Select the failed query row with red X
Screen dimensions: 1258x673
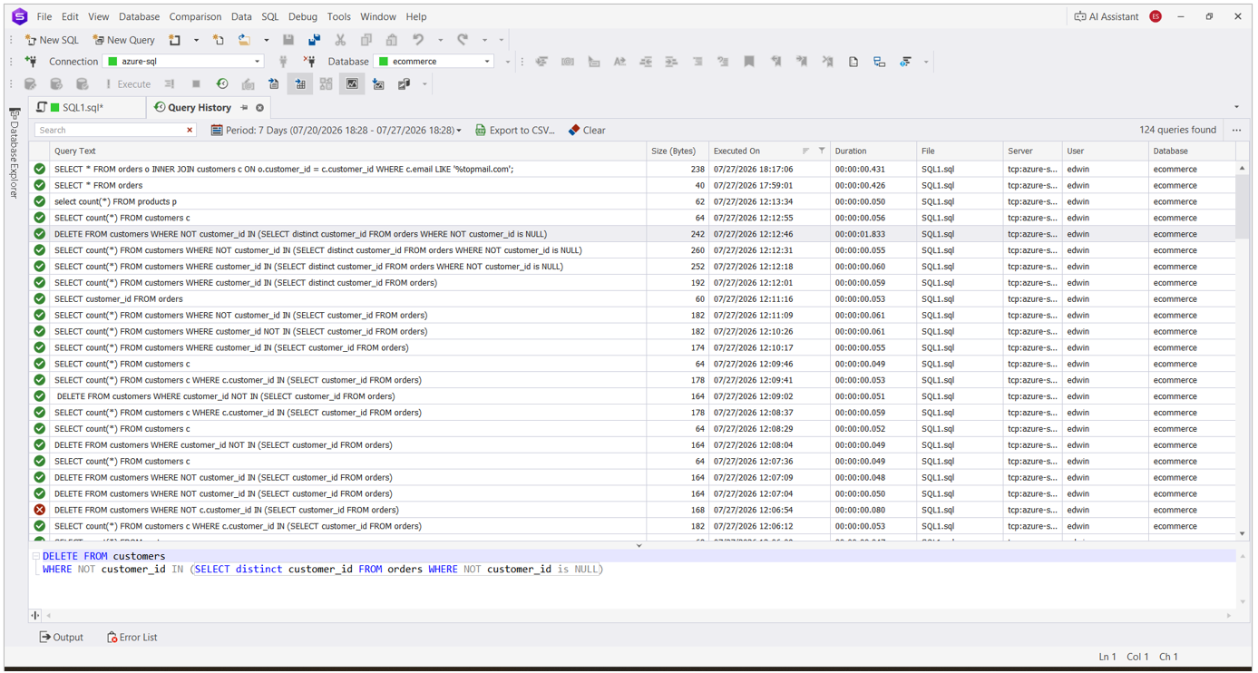tap(633, 510)
